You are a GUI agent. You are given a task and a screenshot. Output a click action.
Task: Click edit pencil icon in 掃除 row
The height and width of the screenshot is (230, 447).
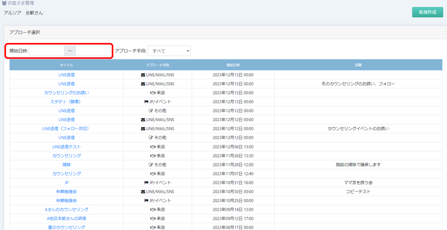tap(151, 165)
